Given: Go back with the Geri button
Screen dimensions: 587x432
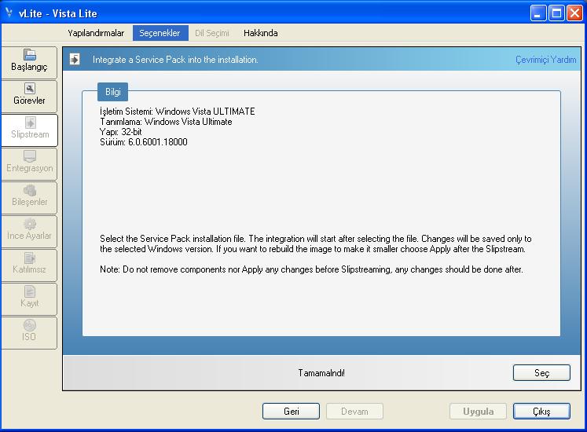Looking at the screenshot, I should click(x=291, y=411).
